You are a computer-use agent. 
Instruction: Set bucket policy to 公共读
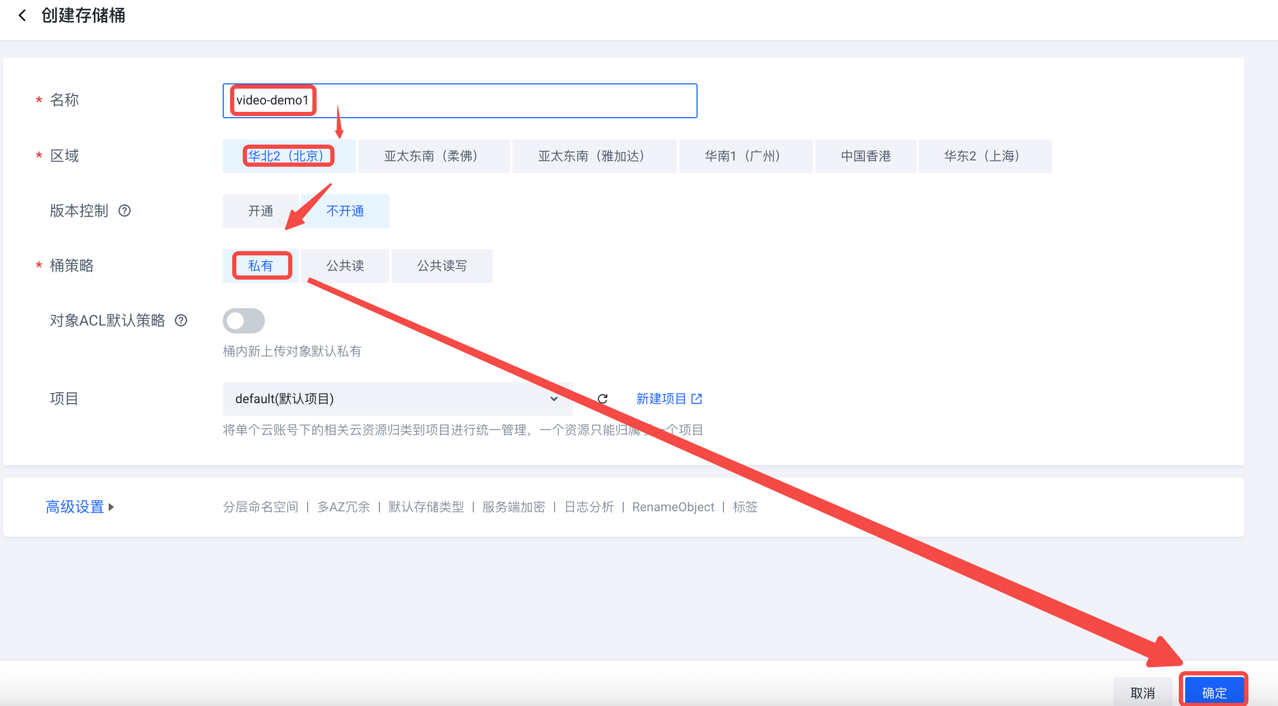coord(345,266)
